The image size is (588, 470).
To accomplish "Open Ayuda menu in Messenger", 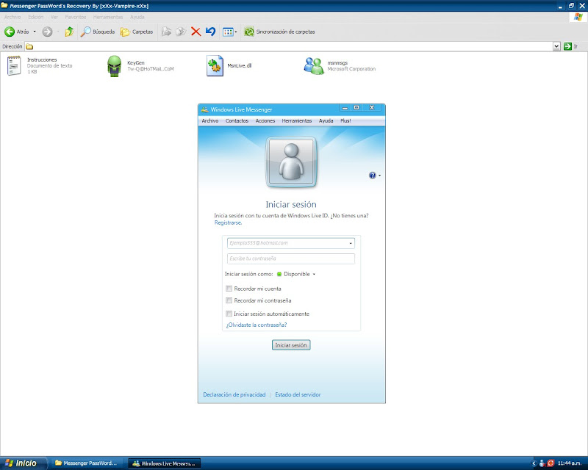I will coord(326,120).
